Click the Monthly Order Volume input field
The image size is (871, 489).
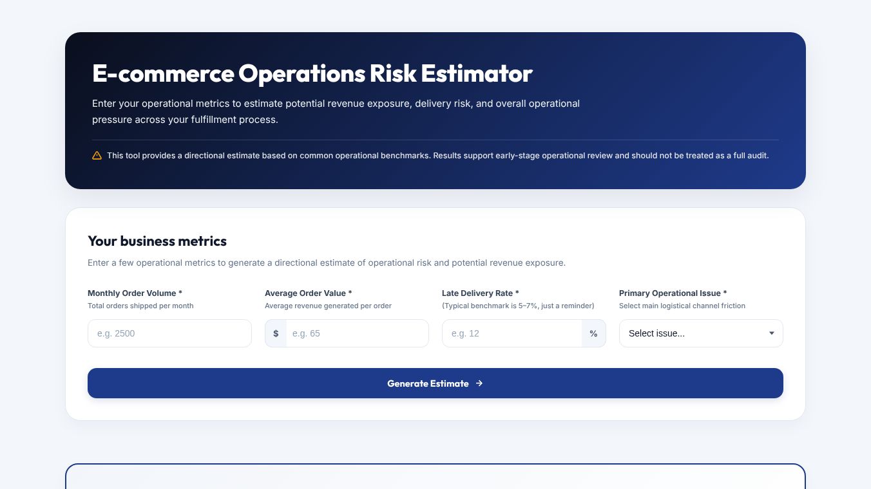[169, 333]
